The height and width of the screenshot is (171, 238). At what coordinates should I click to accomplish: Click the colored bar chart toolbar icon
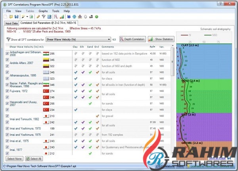[x=62, y=17]
